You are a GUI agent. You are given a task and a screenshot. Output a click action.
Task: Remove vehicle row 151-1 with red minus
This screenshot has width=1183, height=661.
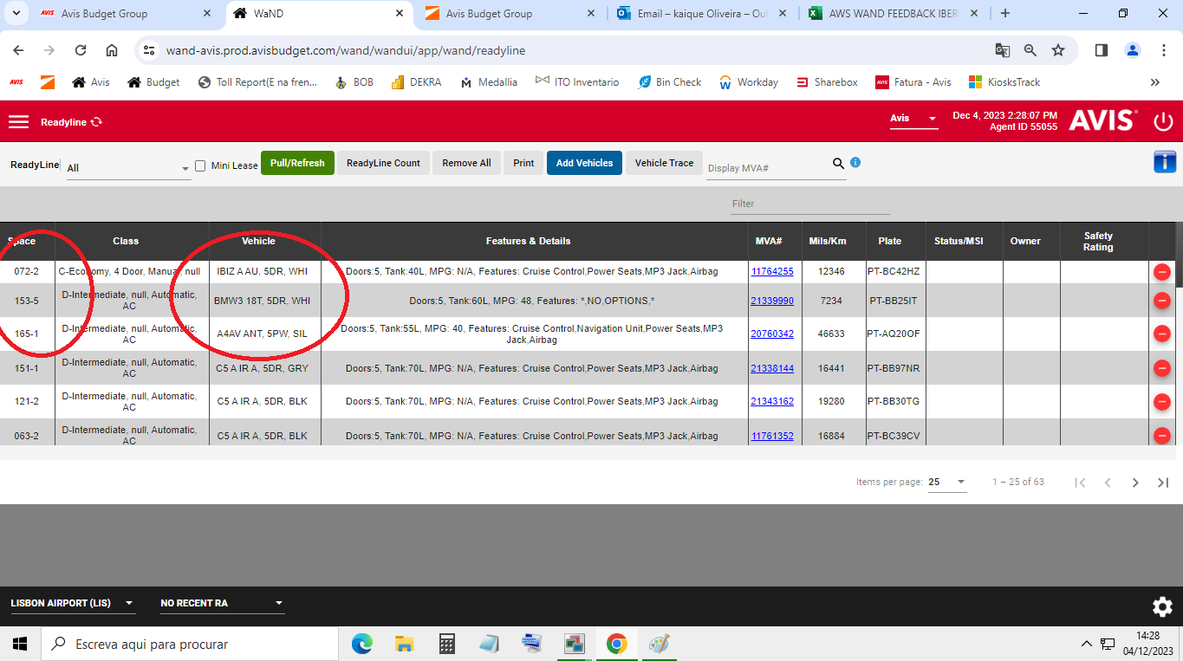tap(1162, 368)
